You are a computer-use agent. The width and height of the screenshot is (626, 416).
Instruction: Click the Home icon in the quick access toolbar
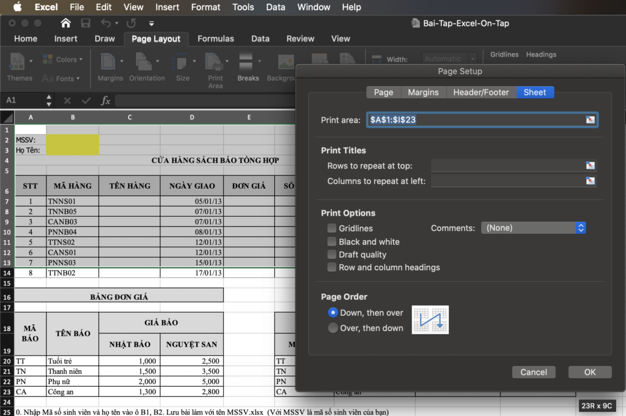tap(65, 23)
